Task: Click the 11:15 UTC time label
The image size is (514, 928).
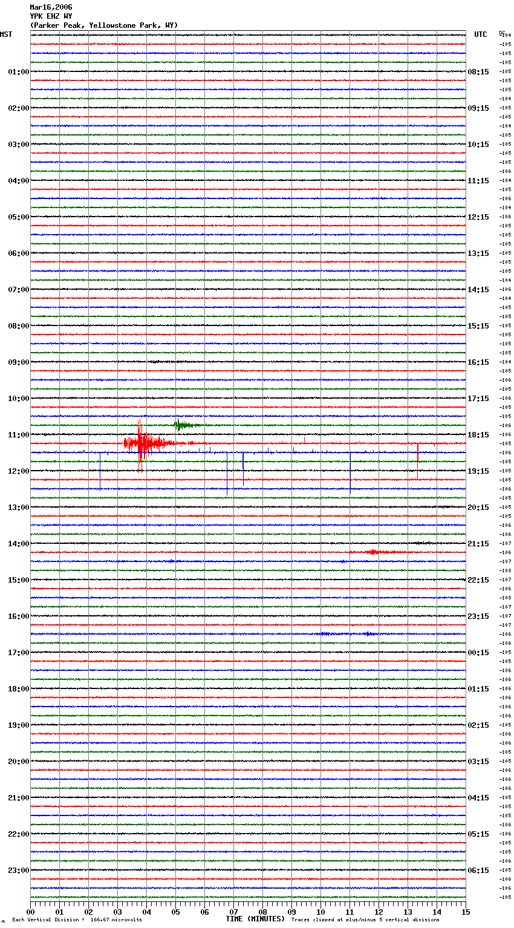Action: [x=478, y=181]
